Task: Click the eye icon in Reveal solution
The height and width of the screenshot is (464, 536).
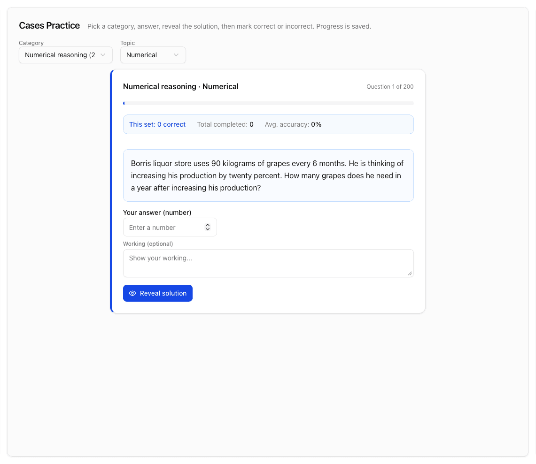Action: point(132,293)
